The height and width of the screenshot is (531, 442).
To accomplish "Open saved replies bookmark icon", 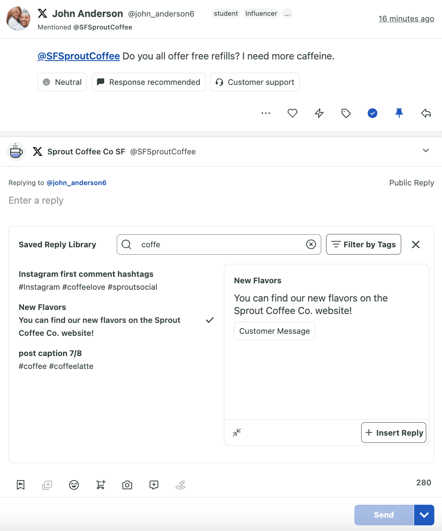I will (x=21, y=485).
